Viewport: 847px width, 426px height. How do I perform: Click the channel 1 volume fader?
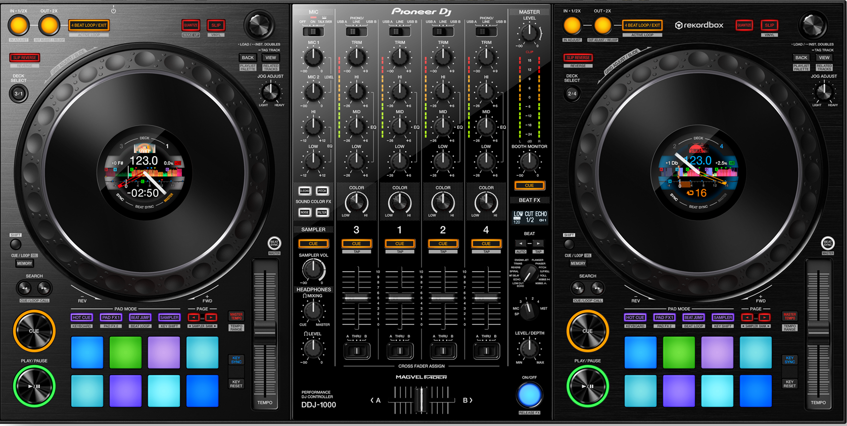(399, 298)
